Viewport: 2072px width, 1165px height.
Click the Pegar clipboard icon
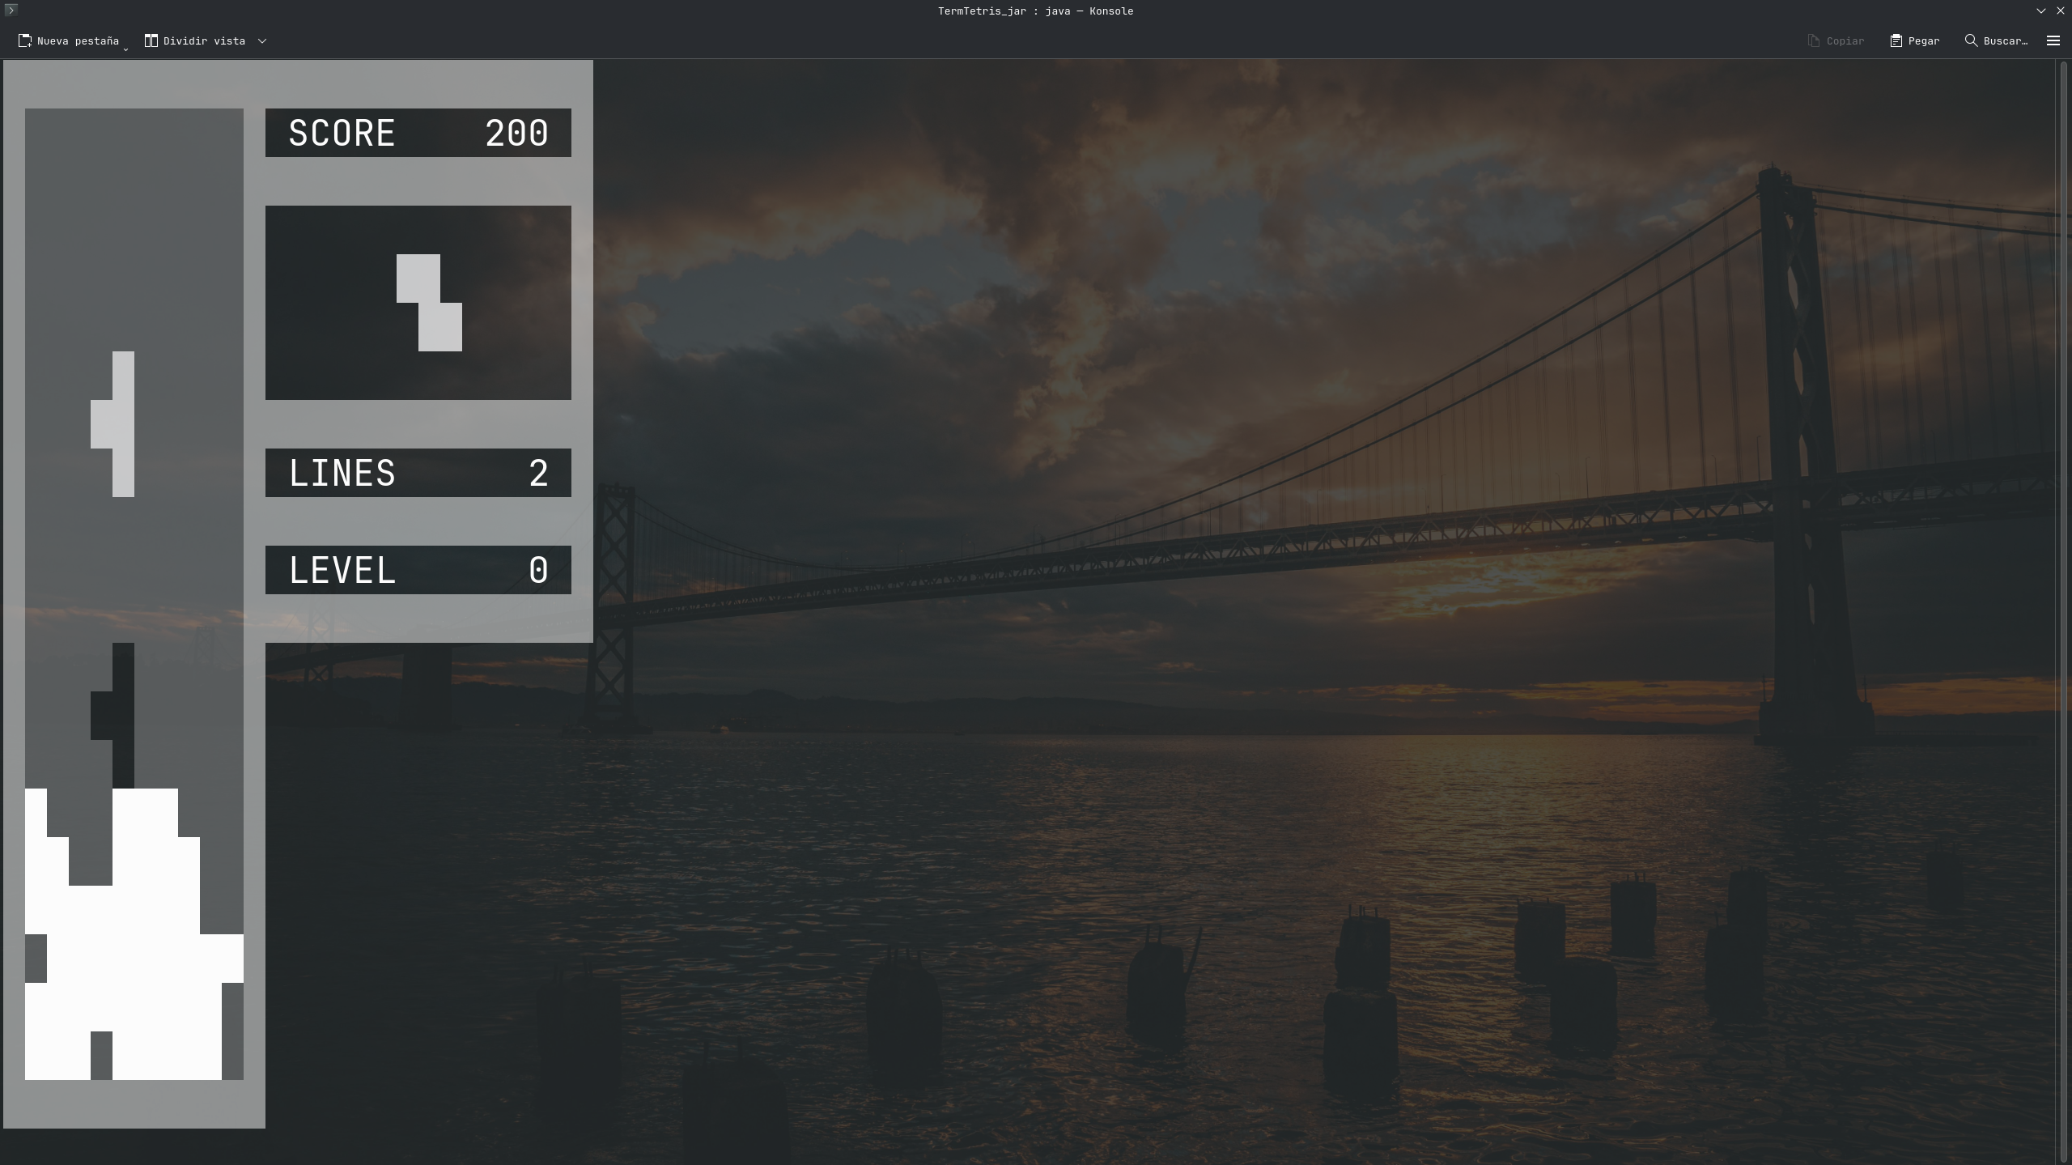tap(1896, 40)
